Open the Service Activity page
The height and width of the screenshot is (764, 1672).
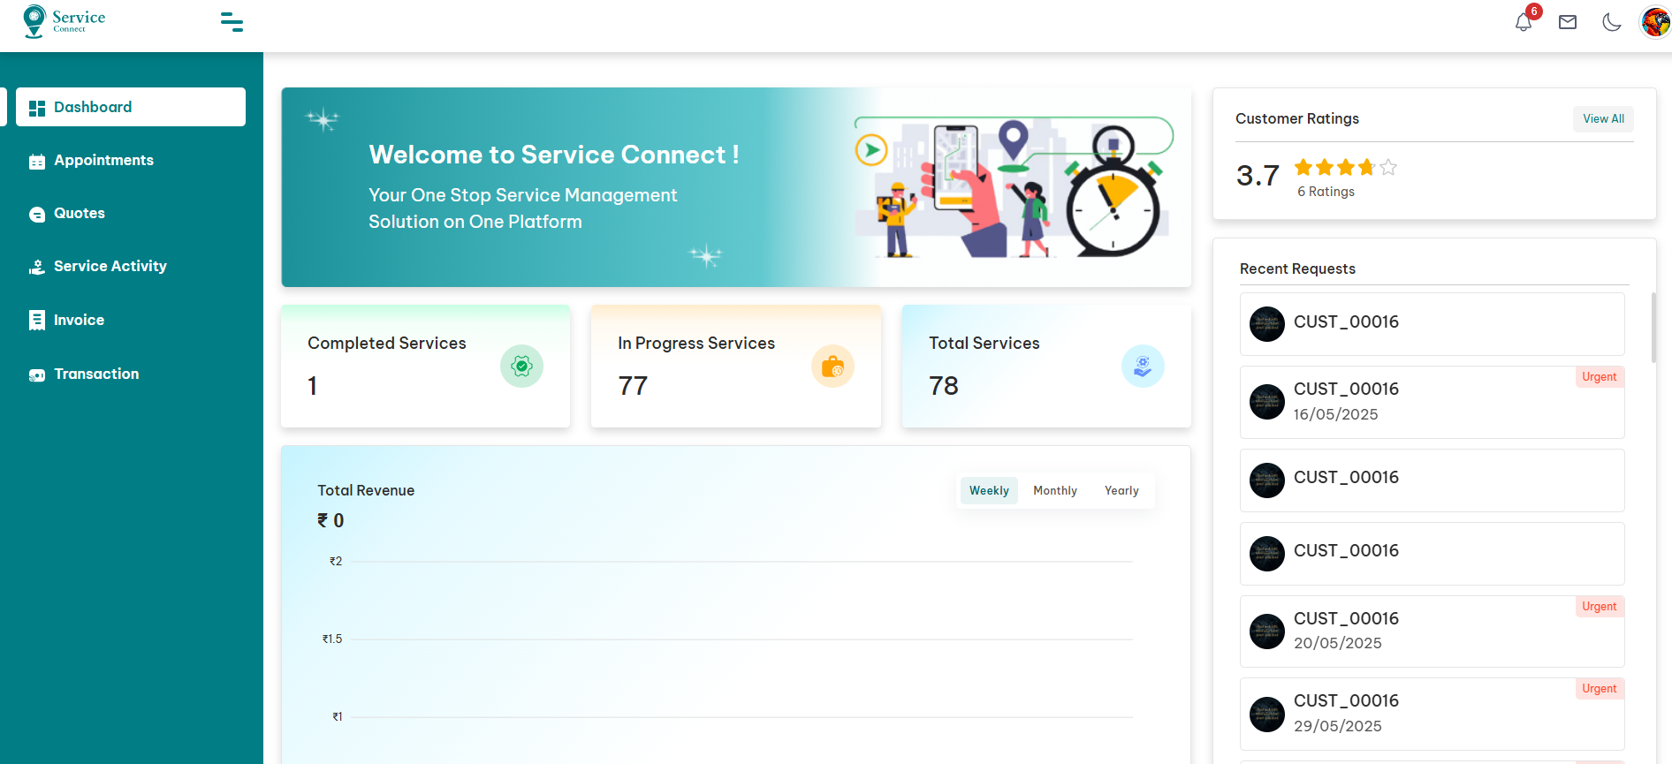pyautogui.click(x=110, y=267)
